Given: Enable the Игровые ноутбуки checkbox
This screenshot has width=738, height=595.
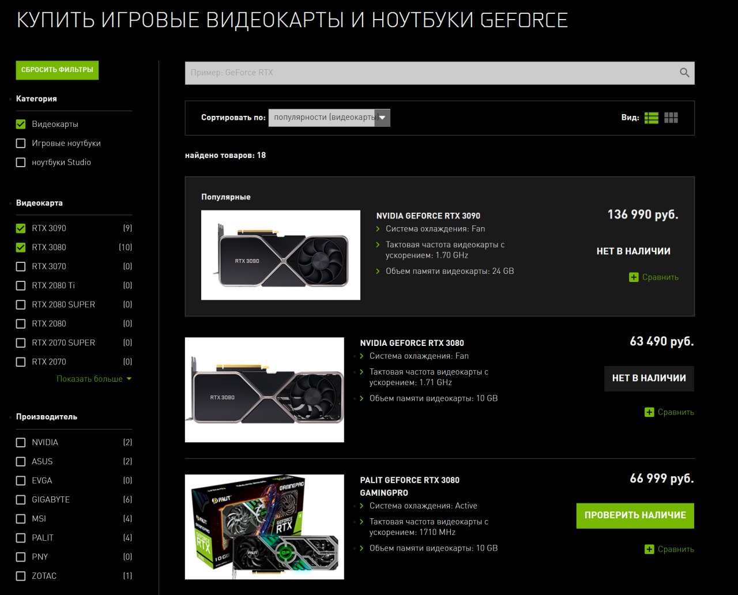Looking at the screenshot, I should pyautogui.click(x=21, y=143).
